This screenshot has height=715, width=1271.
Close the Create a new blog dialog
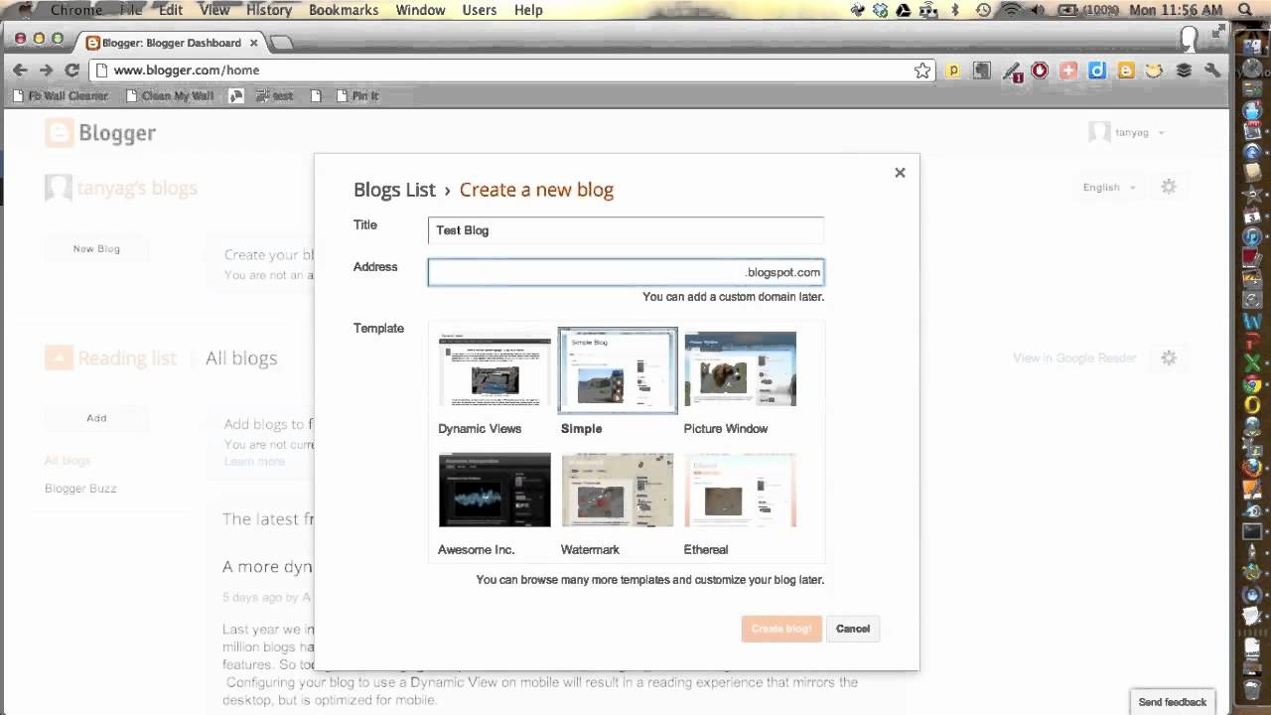click(900, 173)
